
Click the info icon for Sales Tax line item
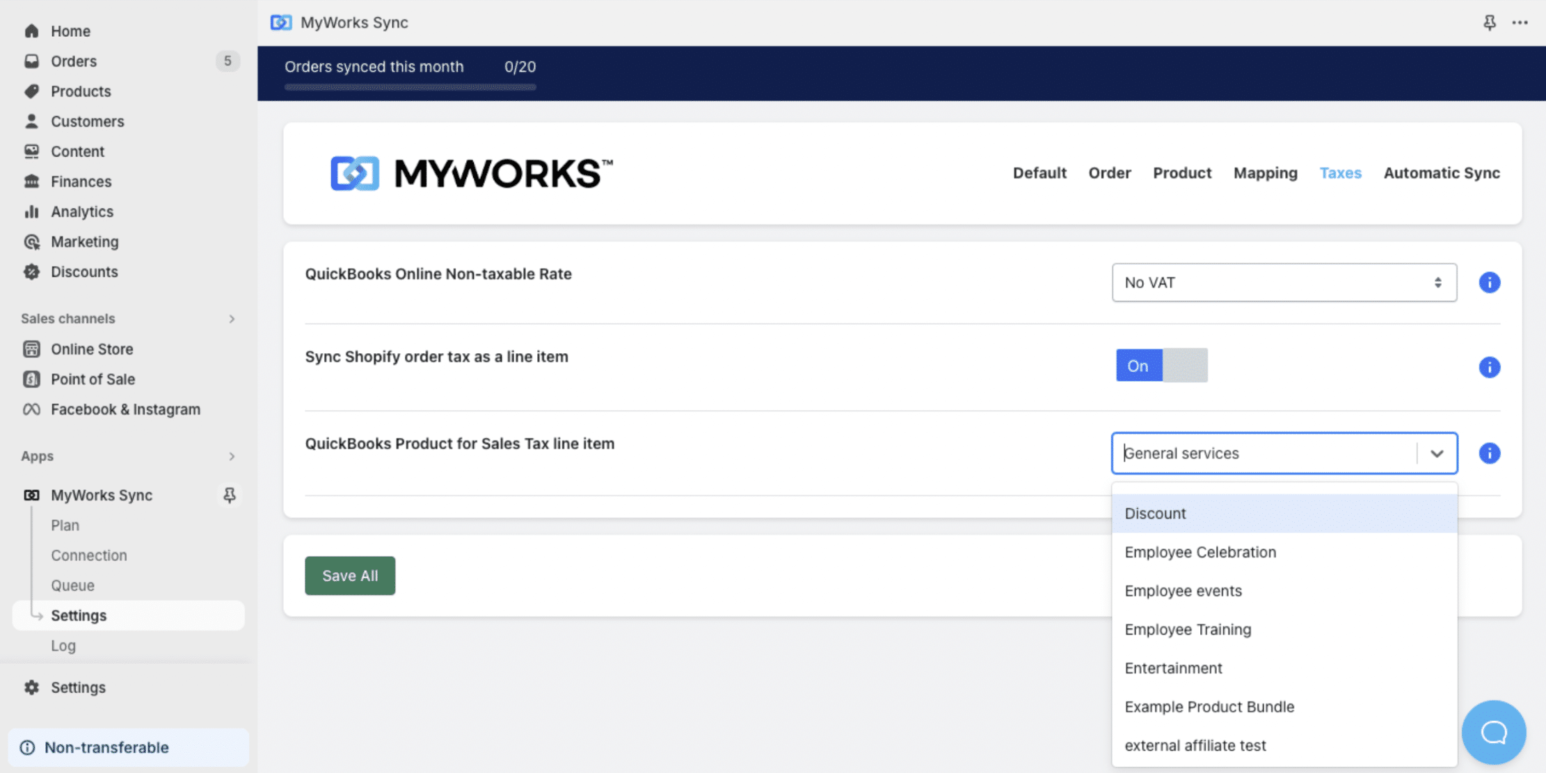pyautogui.click(x=1490, y=453)
